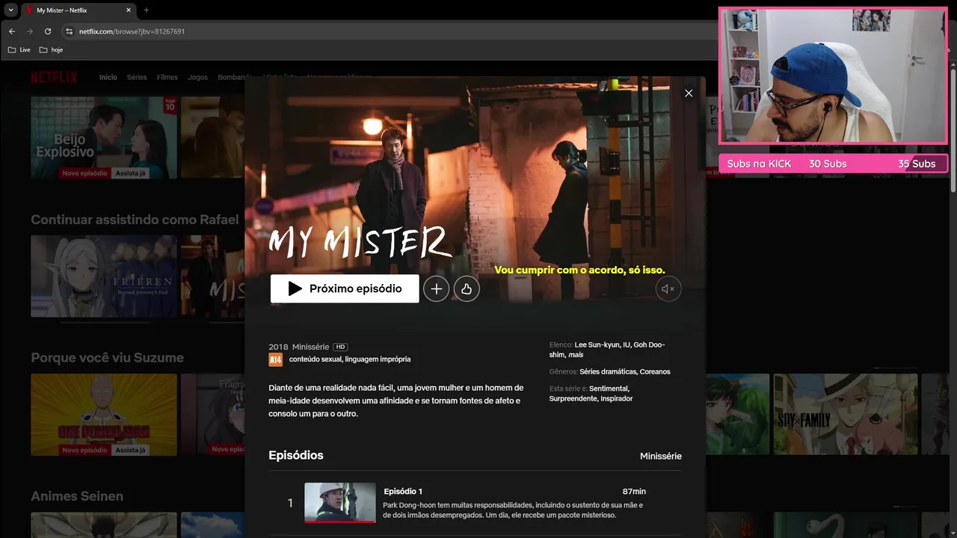Click the Episódios heading
The height and width of the screenshot is (538, 957).
[x=296, y=455]
